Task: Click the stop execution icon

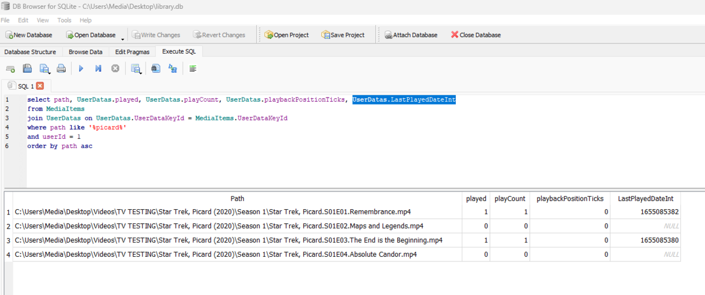Action: point(115,69)
